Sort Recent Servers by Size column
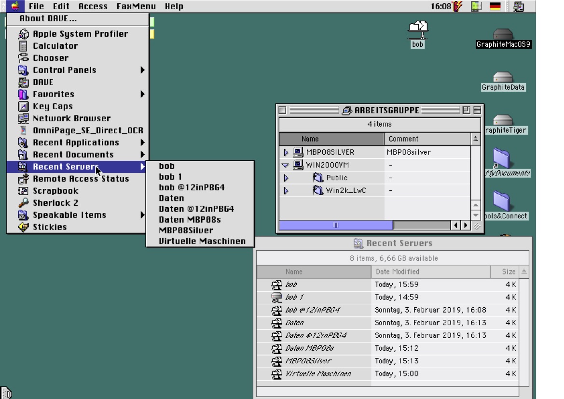The height and width of the screenshot is (399, 564). tap(505, 272)
